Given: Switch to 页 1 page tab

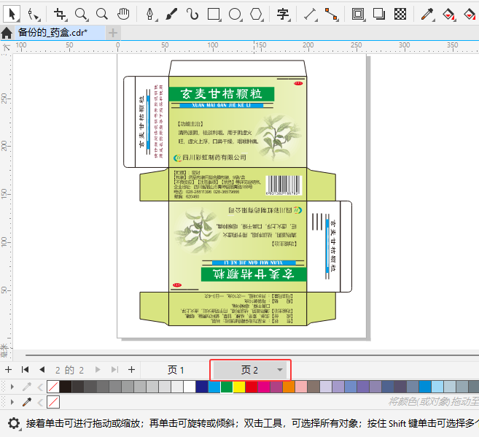Looking at the screenshot, I should click(x=176, y=370).
